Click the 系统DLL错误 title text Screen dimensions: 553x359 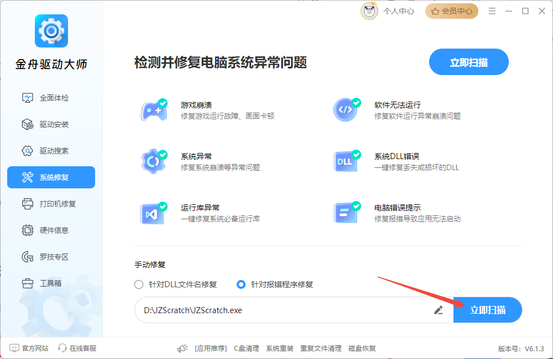(x=397, y=156)
